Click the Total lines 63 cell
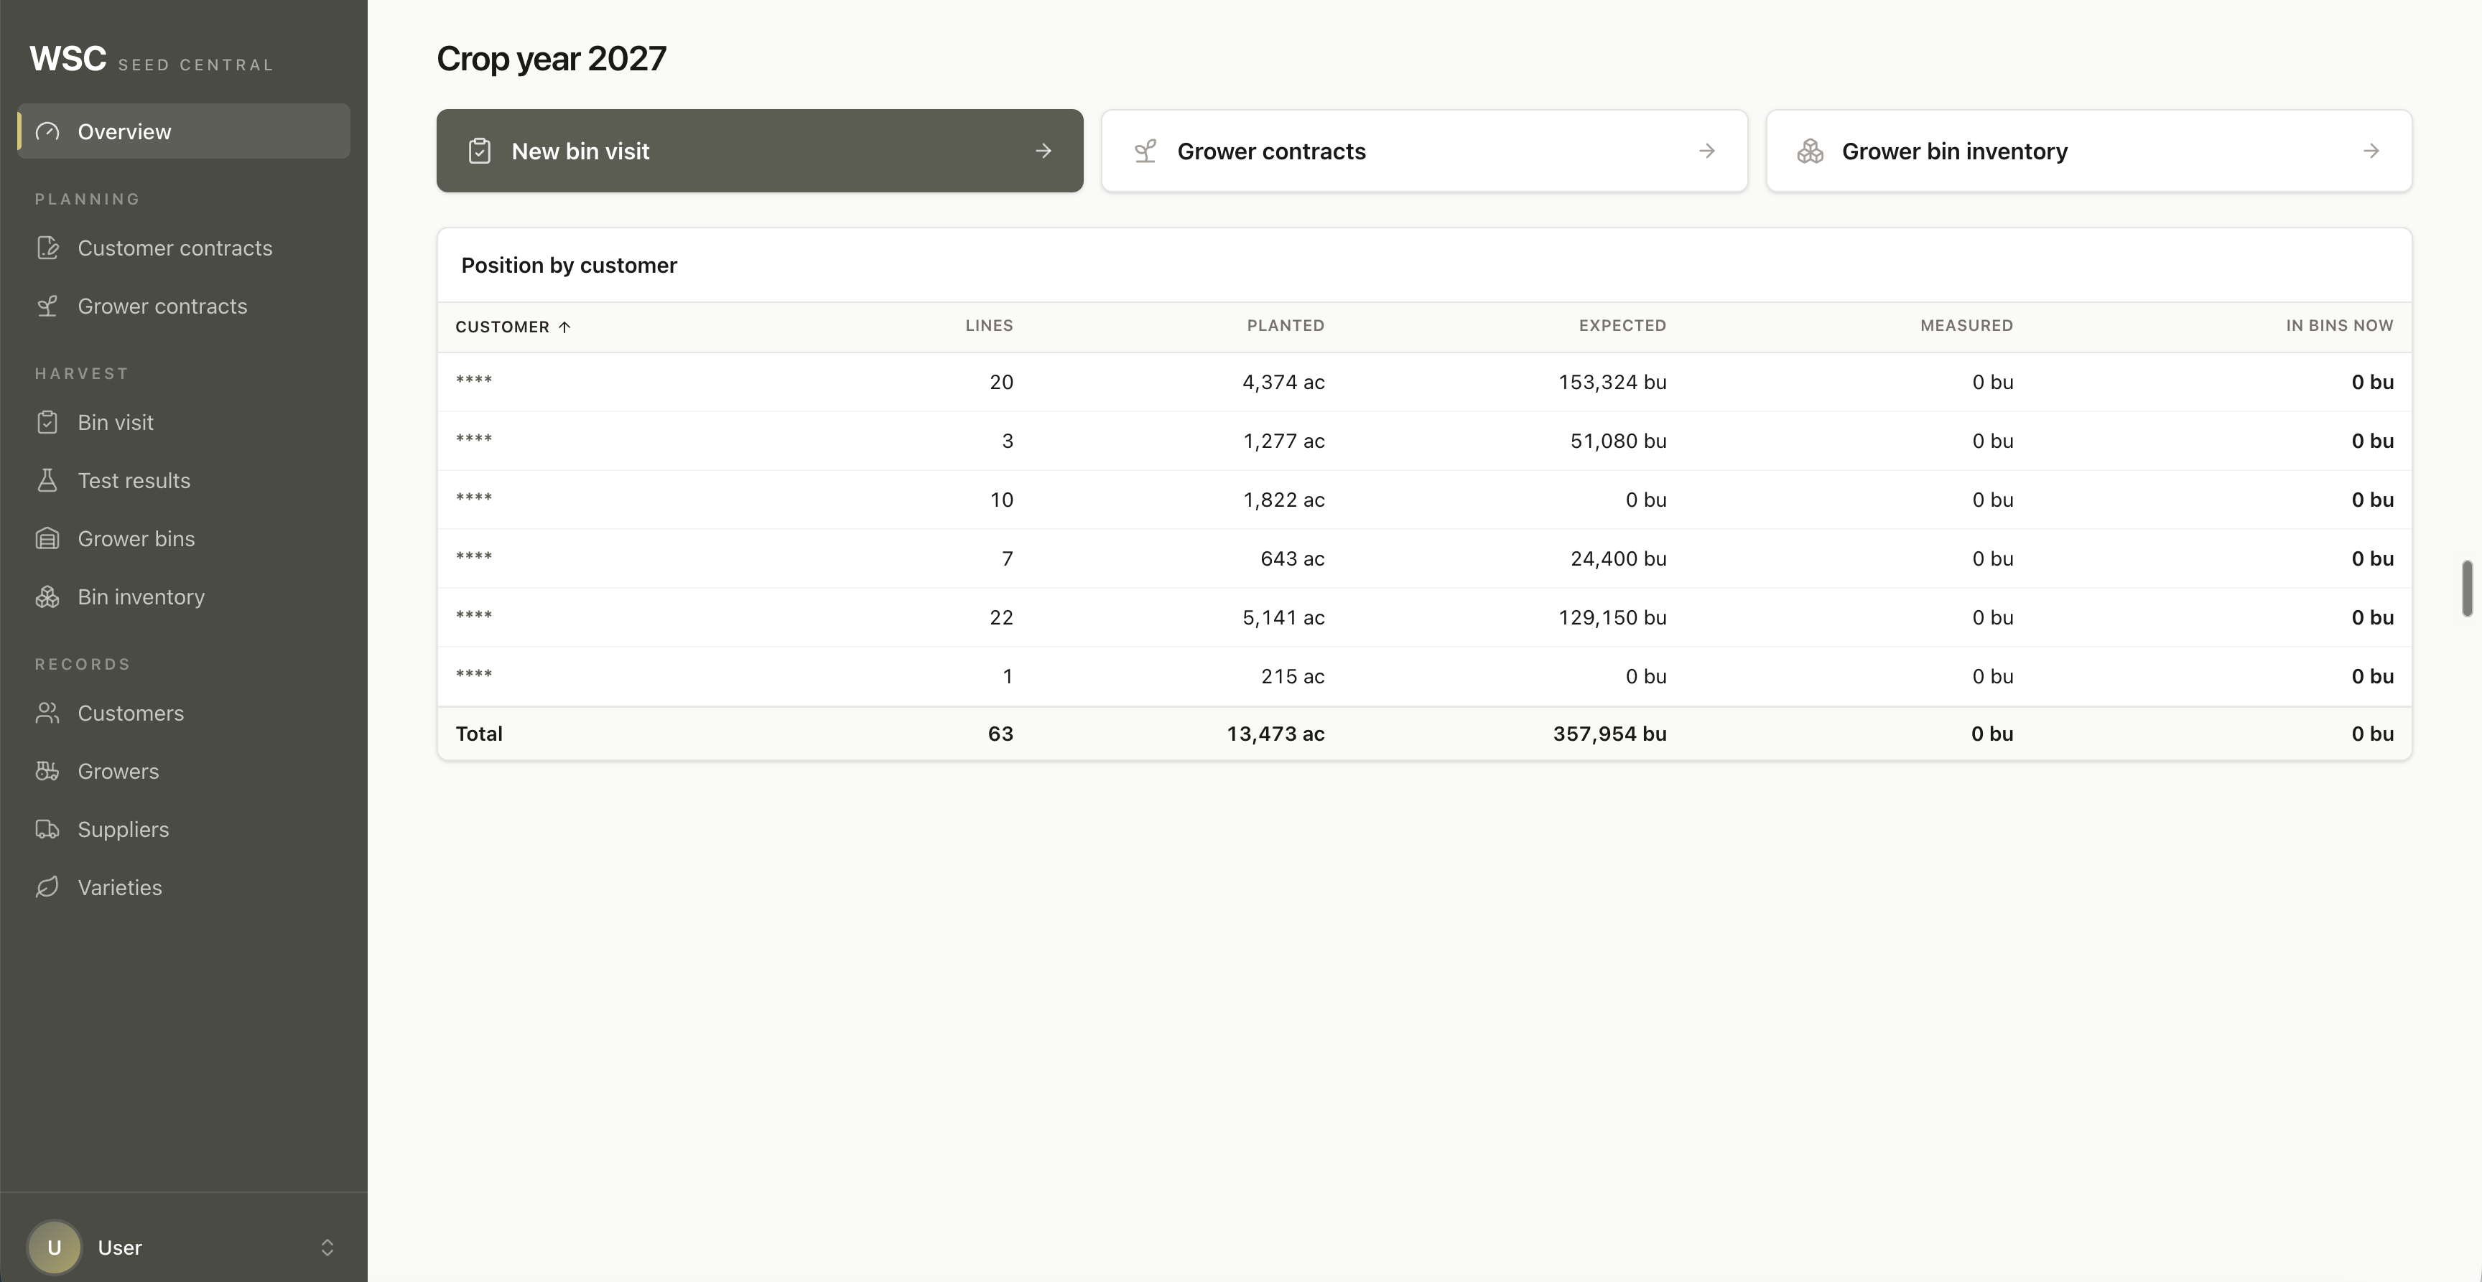The image size is (2482, 1282). [x=1000, y=734]
